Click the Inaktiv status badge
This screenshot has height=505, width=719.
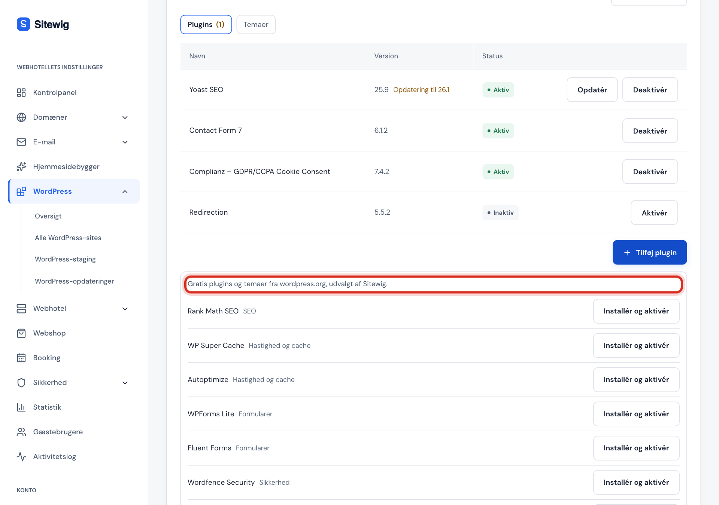[500, 212]
